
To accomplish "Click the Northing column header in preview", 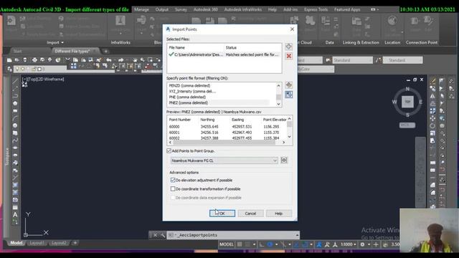I will point(207,120).
